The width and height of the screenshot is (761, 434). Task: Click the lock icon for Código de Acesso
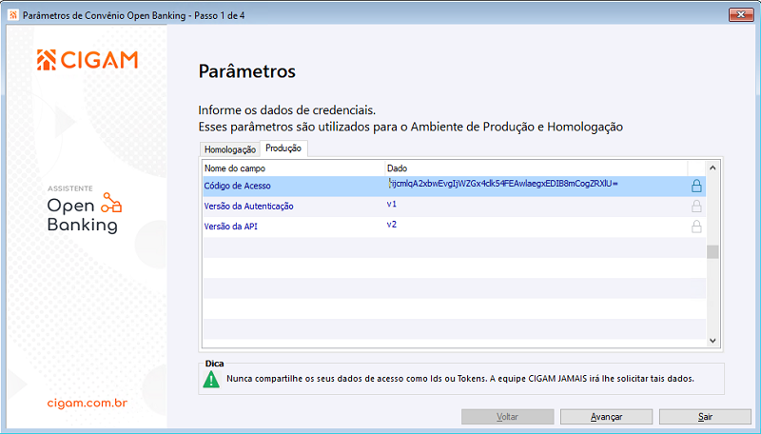pyautogui.click(x=696, y=186)
